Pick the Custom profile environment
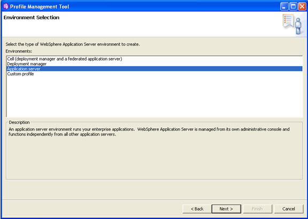This screenshot has width=308, height=219. pyautogui.click(x=155, y=74)
